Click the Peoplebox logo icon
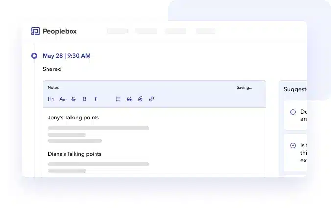 (x=35, y=31)
